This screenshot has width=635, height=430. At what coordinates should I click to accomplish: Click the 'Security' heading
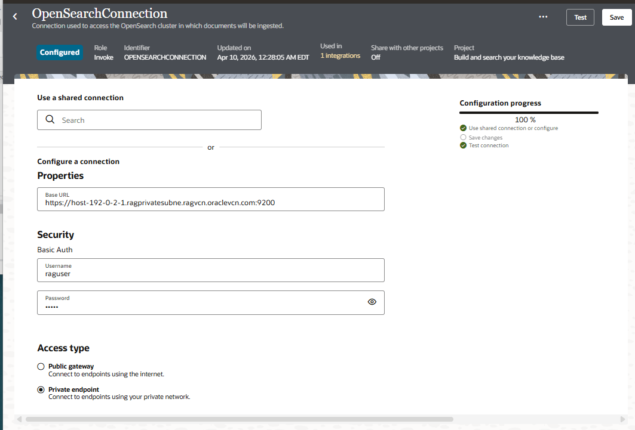pyautogui.click(x=56, y=235)
